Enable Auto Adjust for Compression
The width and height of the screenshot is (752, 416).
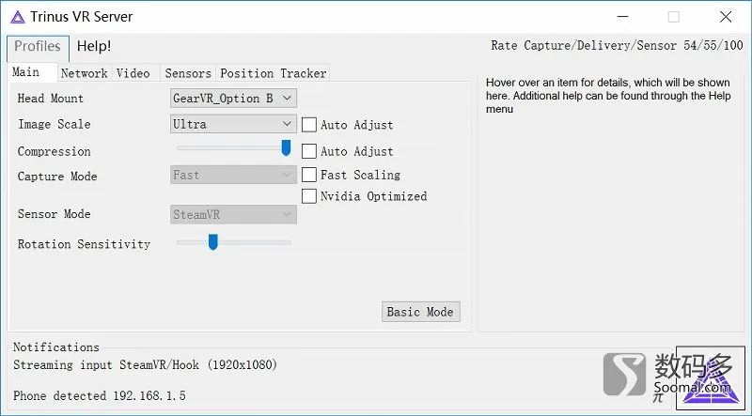[309, 151]
